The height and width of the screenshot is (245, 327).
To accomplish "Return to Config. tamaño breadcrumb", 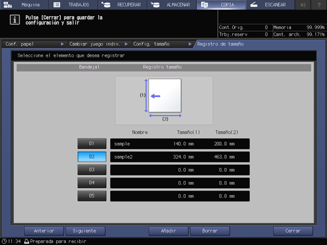I will pyautogui.click(x=162, y=44).
